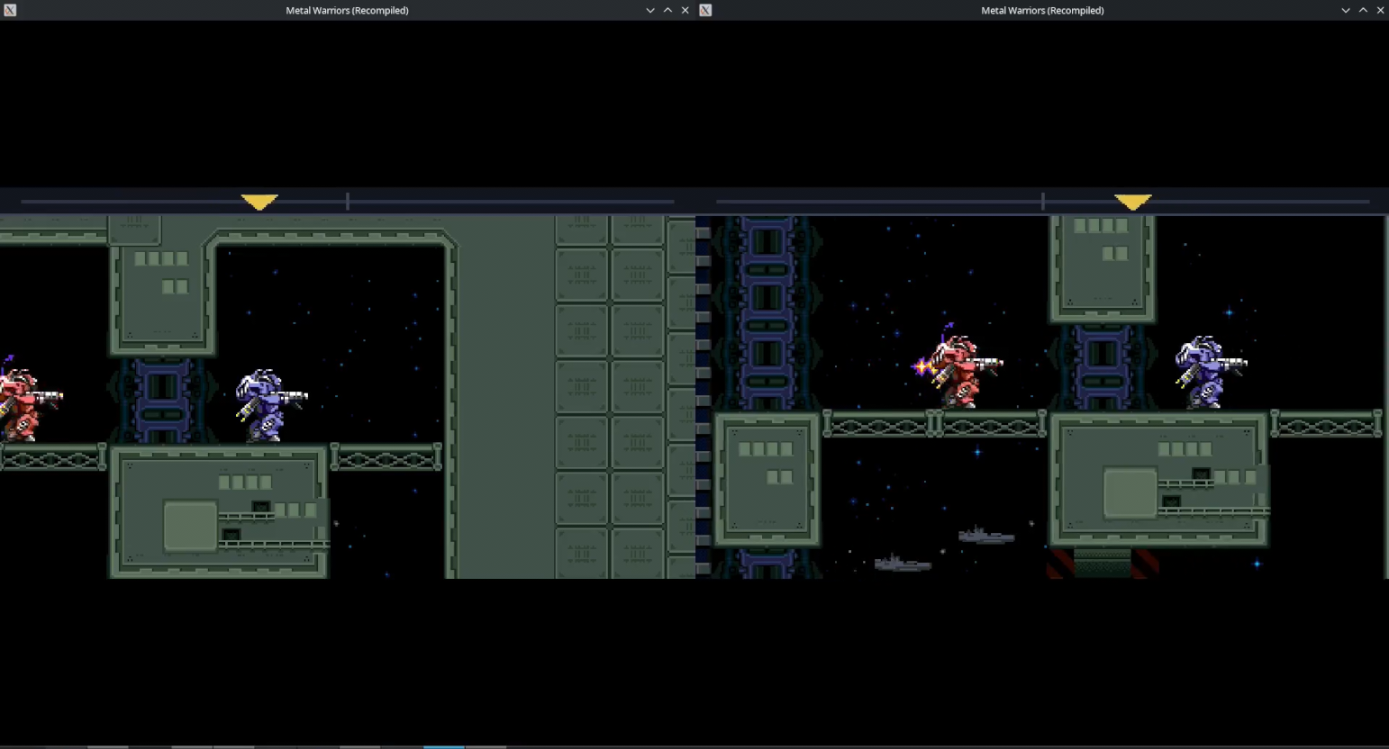Minimize the right Metal Warriors window
The image size is (1389, 749).
[1346, 10]
